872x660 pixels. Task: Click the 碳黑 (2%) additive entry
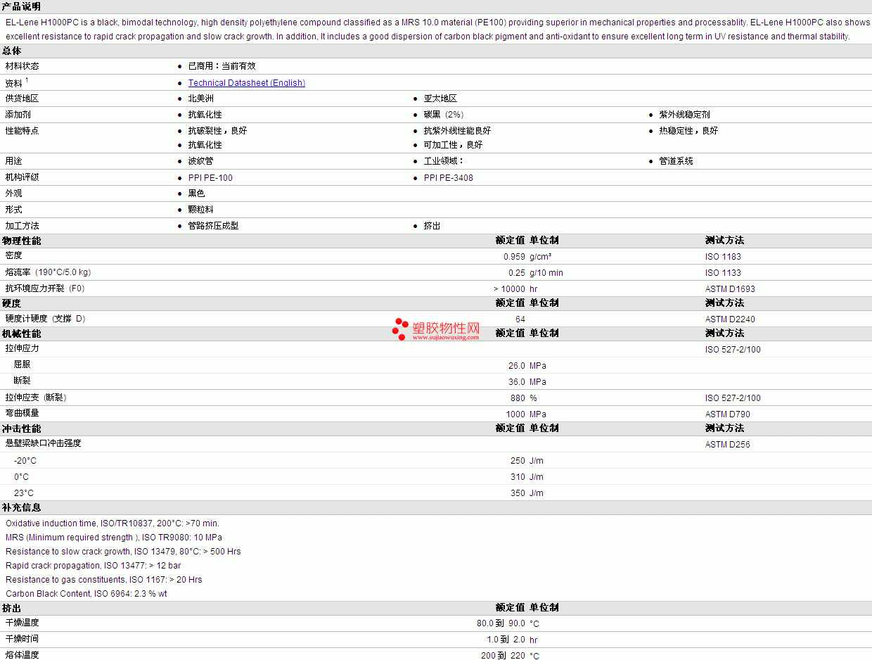[x=444, y=115]
